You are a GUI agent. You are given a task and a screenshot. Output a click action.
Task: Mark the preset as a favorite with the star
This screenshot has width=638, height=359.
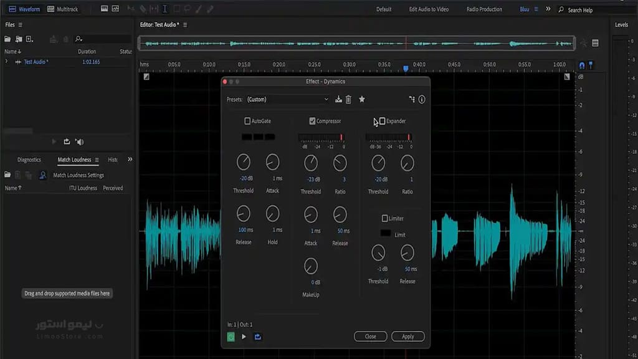(x=362, y=99)
